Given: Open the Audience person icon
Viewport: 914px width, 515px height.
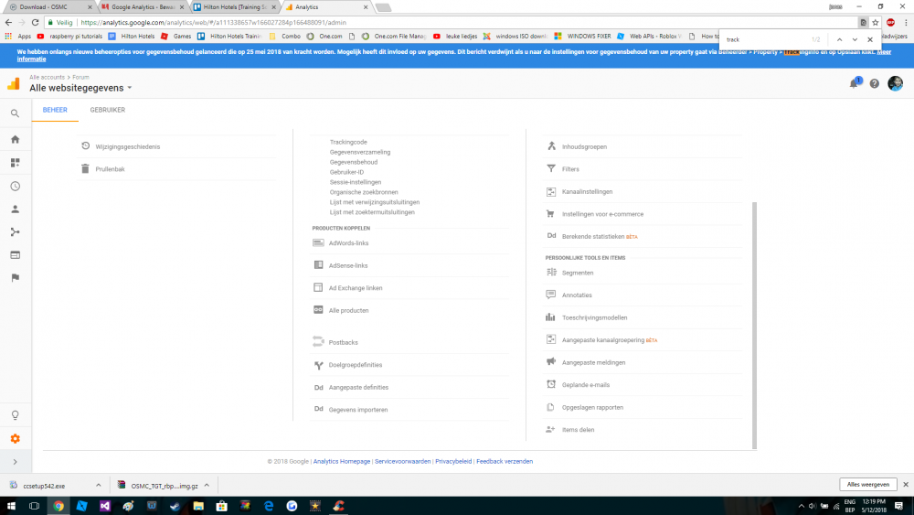Looking at the screenshot, I should click(x=16, y=209).
